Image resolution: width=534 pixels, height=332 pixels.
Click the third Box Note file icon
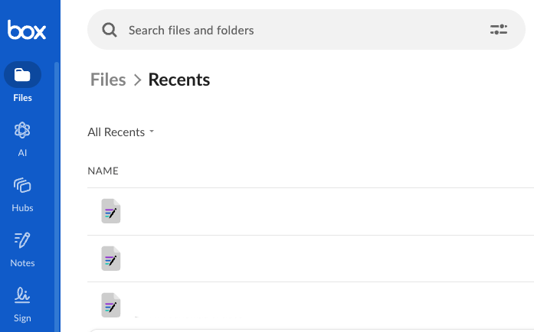click(111, 304)
